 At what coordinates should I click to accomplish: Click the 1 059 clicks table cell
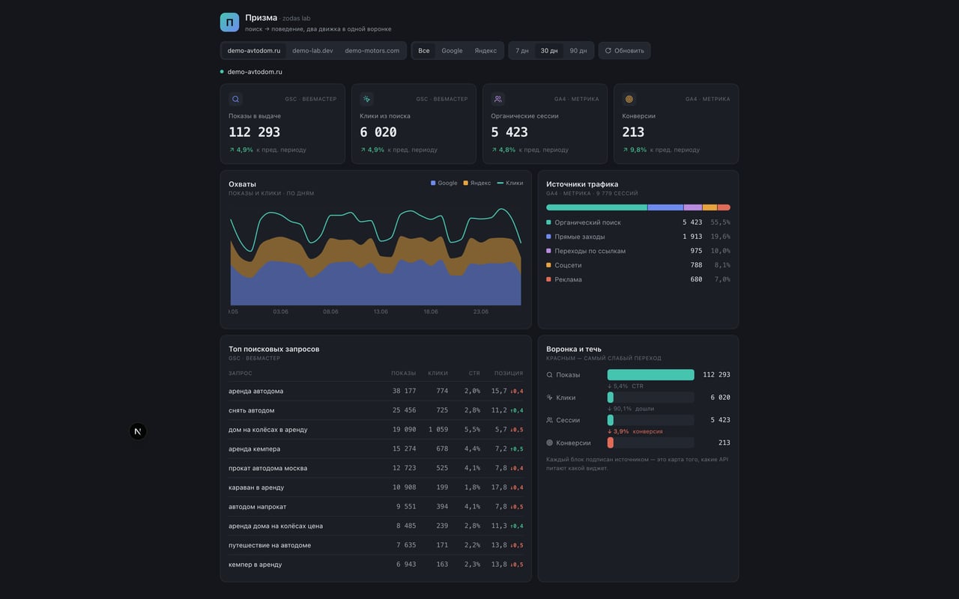[438, 430]
